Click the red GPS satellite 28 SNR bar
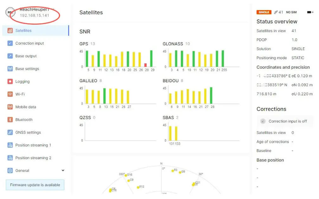The height and width of the screenshot is (199, 319). [145, 65]
